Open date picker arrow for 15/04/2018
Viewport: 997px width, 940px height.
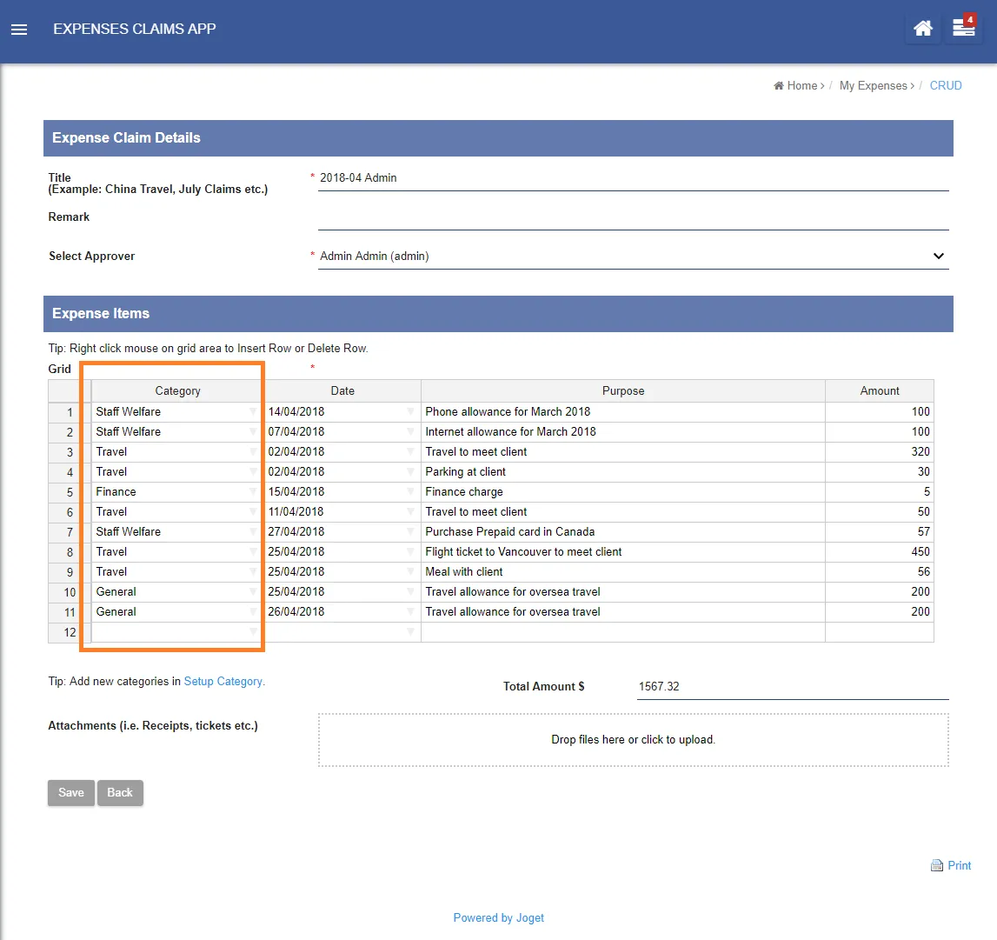coord(411,492)
